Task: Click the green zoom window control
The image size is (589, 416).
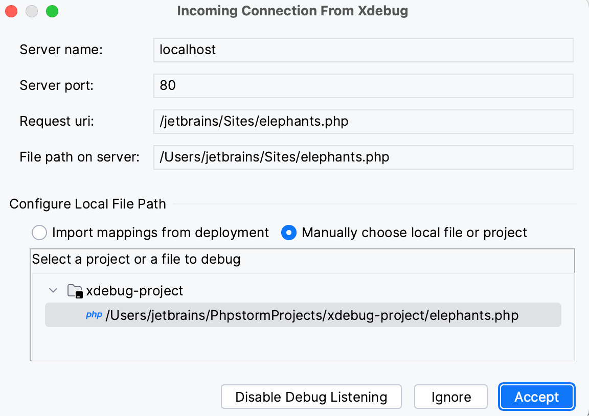Action: 51,11
